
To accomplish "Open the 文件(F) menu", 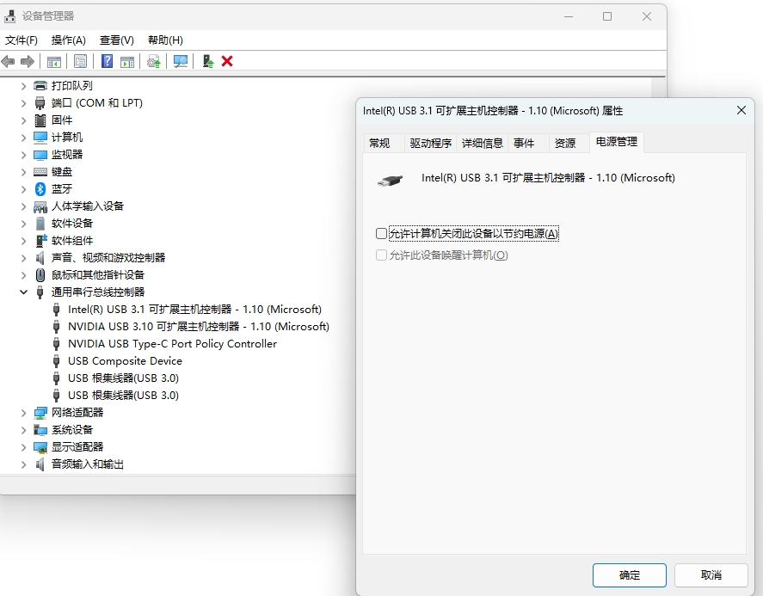I will (x=21, y=40).
